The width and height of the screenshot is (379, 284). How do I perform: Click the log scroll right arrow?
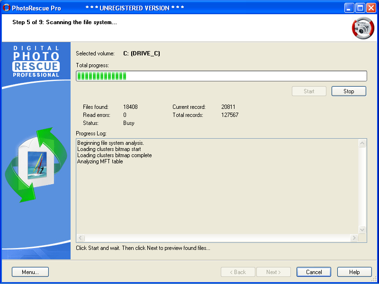click(354, 238)
